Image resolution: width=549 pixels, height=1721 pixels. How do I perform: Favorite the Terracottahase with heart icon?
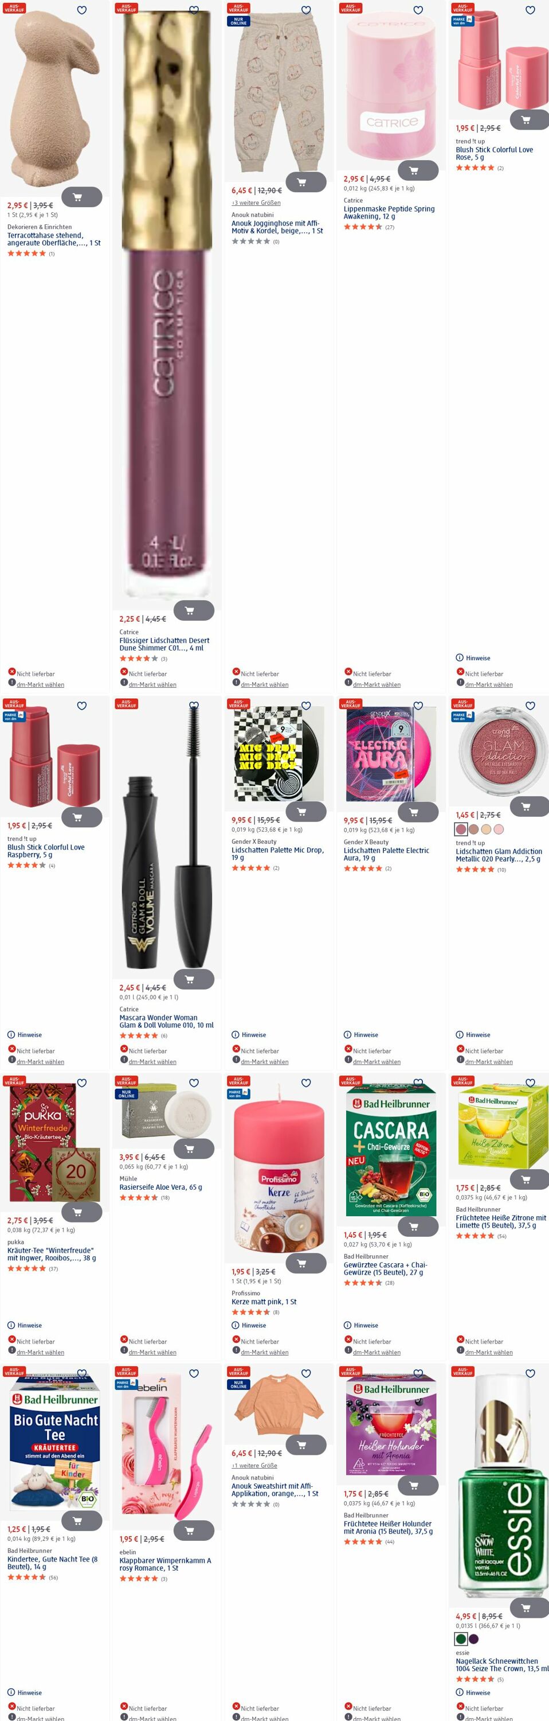click(x=81, y=11)
